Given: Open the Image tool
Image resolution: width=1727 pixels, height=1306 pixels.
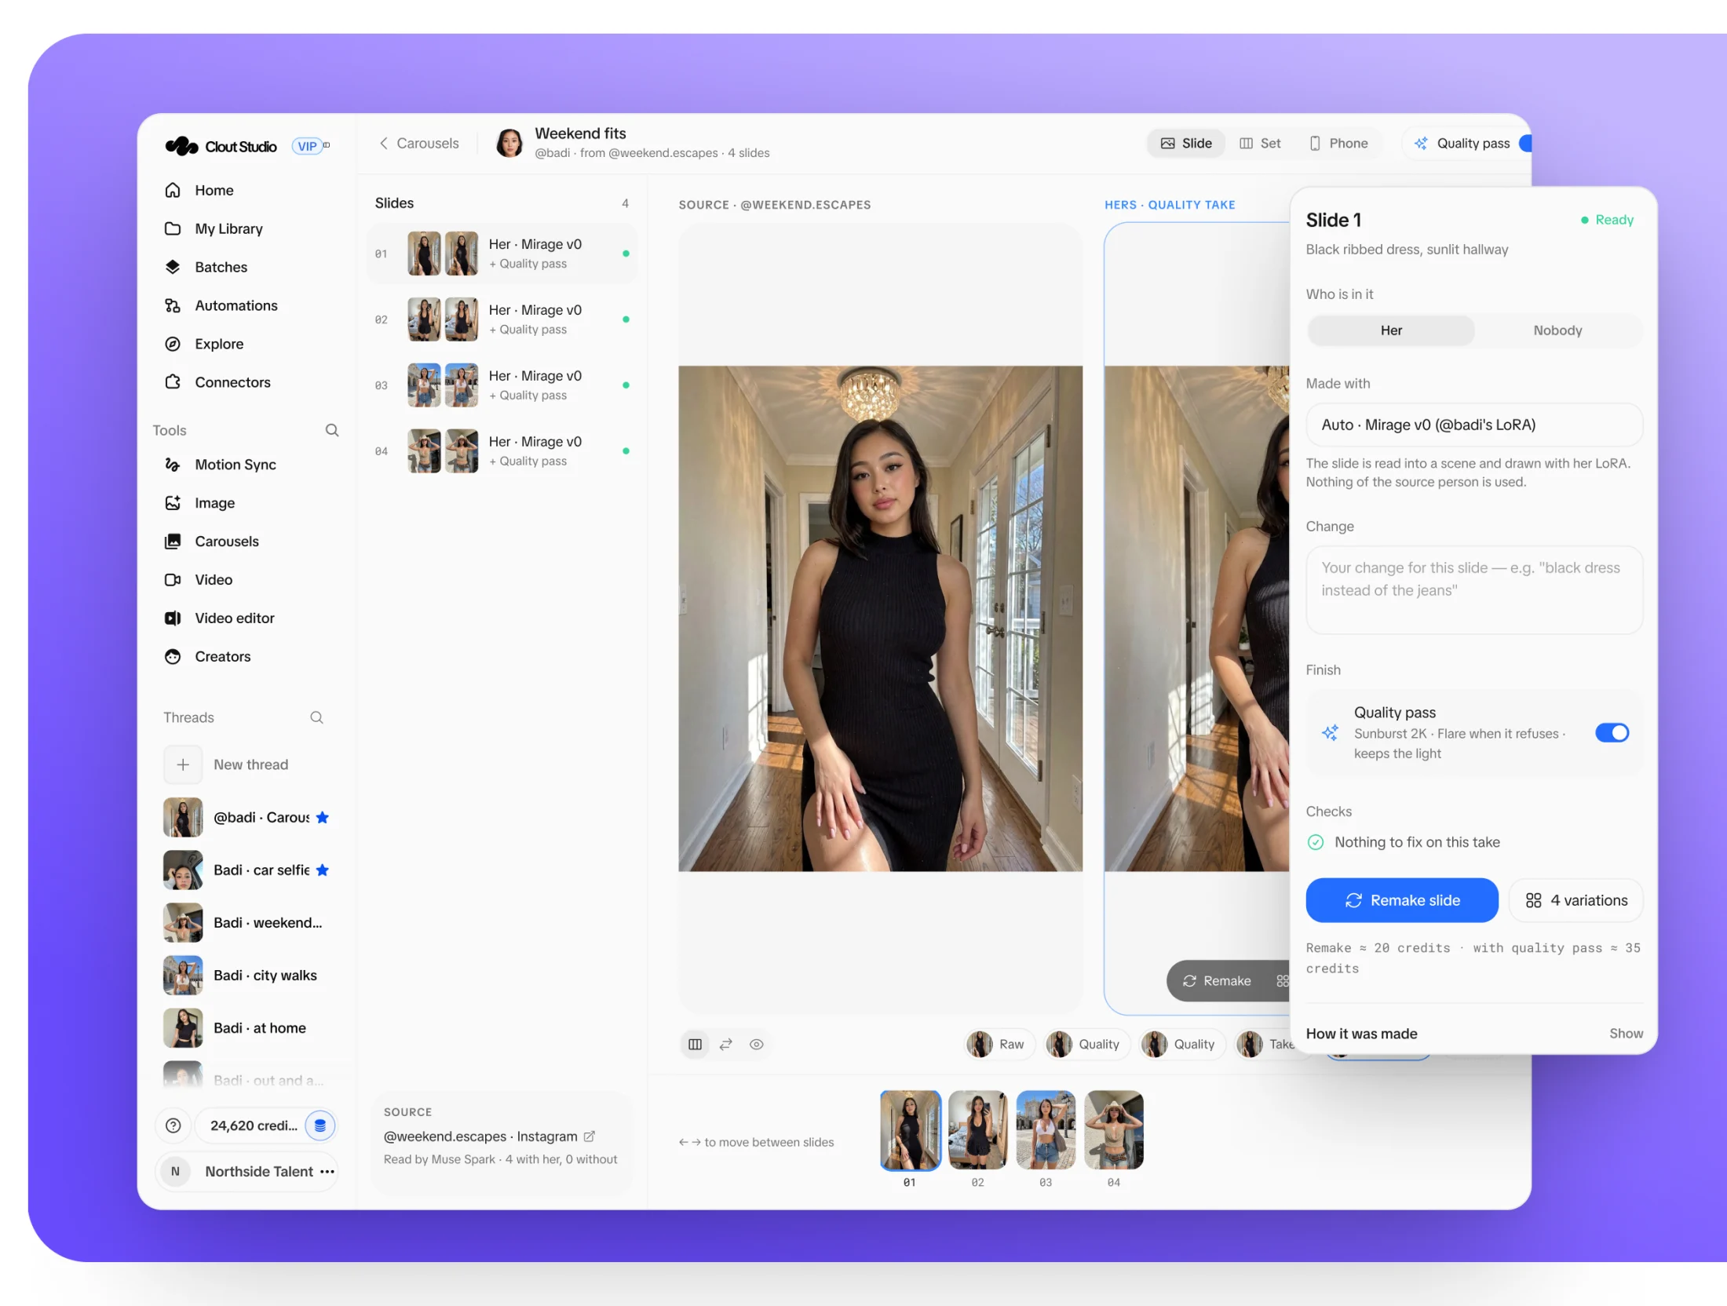Looking at the screenshot, I should pos(214,503).
